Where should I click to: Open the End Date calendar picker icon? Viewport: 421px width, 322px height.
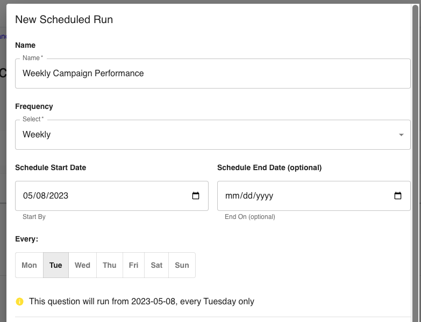coord(398,196)
